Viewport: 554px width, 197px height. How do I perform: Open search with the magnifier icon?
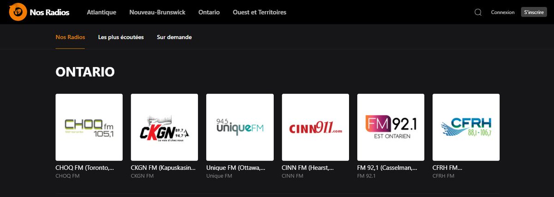pyautogui.click(x=478, y=12)
